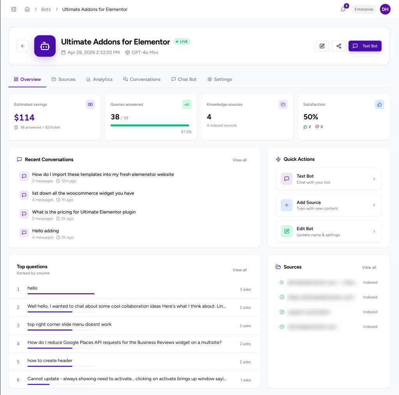This screenshot has height=395, width=399.
Task: Switch to the Overview tab
Action: tap(27, 79)
